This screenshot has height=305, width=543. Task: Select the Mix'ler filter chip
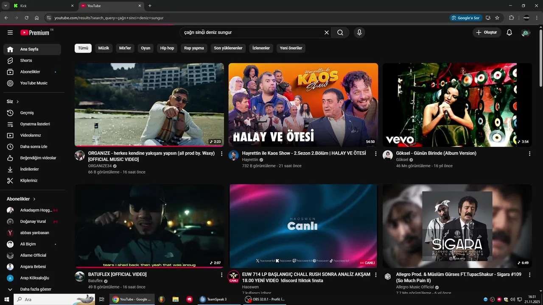[x=125, y=48]
